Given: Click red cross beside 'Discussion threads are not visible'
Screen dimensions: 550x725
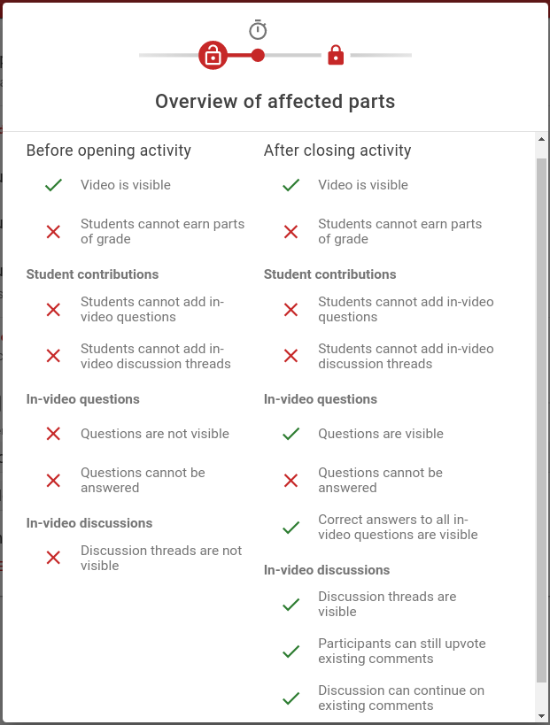Looking at the screenshot, I should pos(54,558).
